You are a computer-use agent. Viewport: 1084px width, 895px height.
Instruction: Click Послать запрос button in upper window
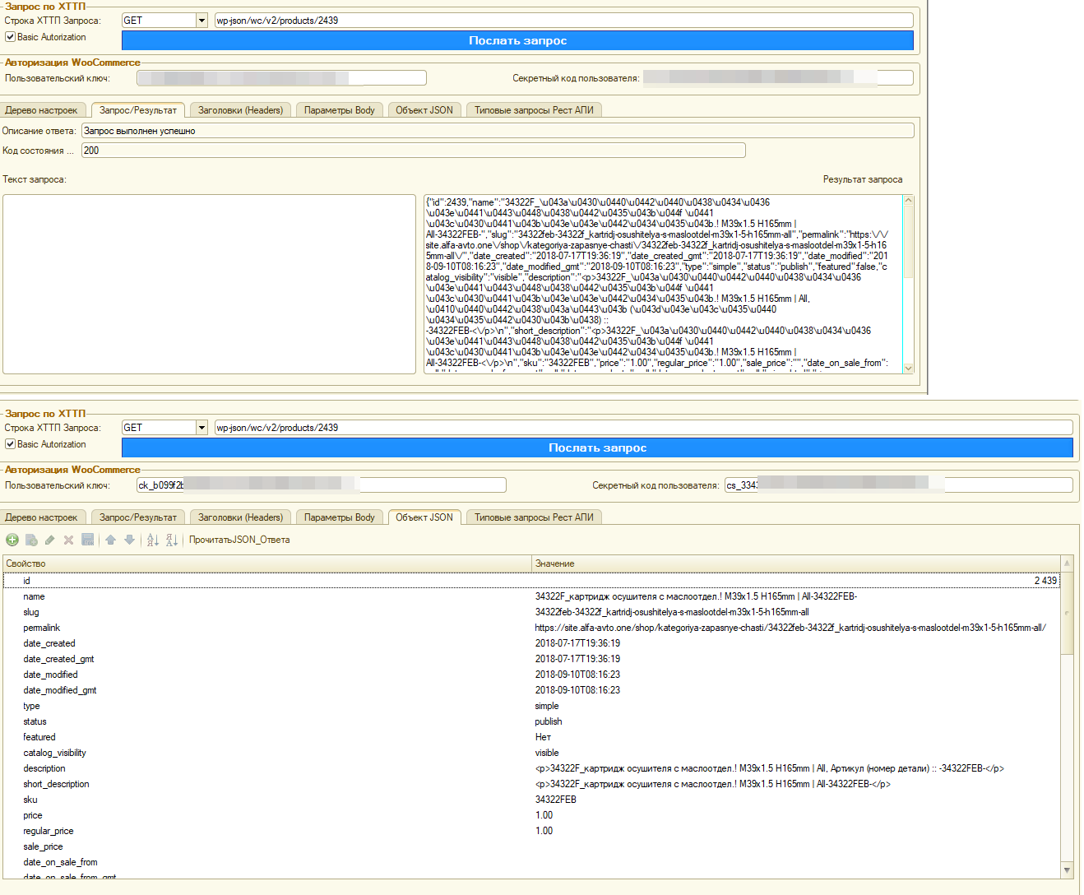point(517,40)
